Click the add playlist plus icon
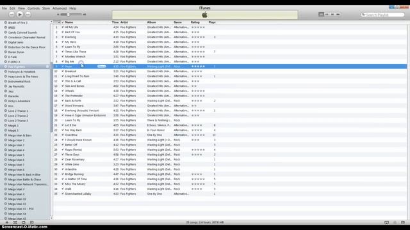This screenshot has width=410, height=230. point(7,222)
